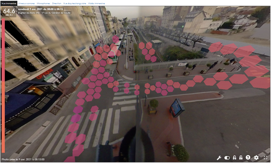Screen dimensions: 271x163
Task: Click the 64.6 dB(A) level readout
Action: (9, 12)
